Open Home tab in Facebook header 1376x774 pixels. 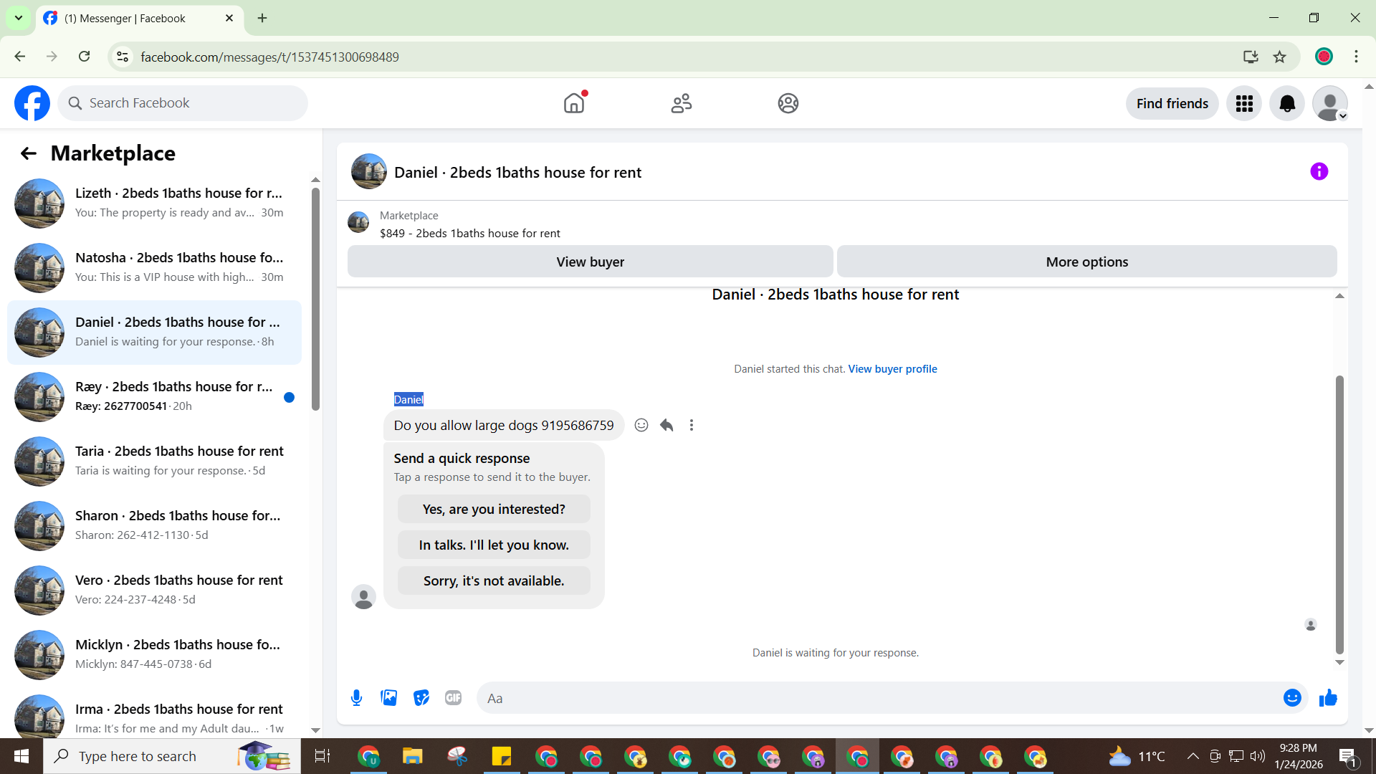[x=574, y=104]
